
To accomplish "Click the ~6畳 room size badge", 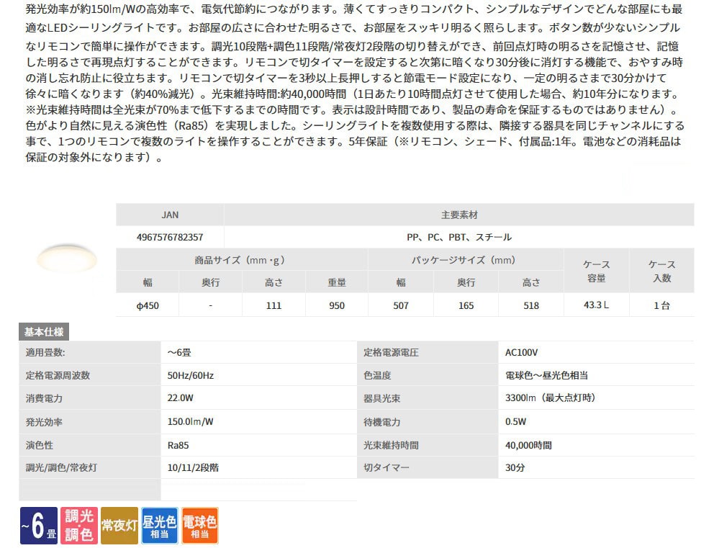I will click(38, 526).
